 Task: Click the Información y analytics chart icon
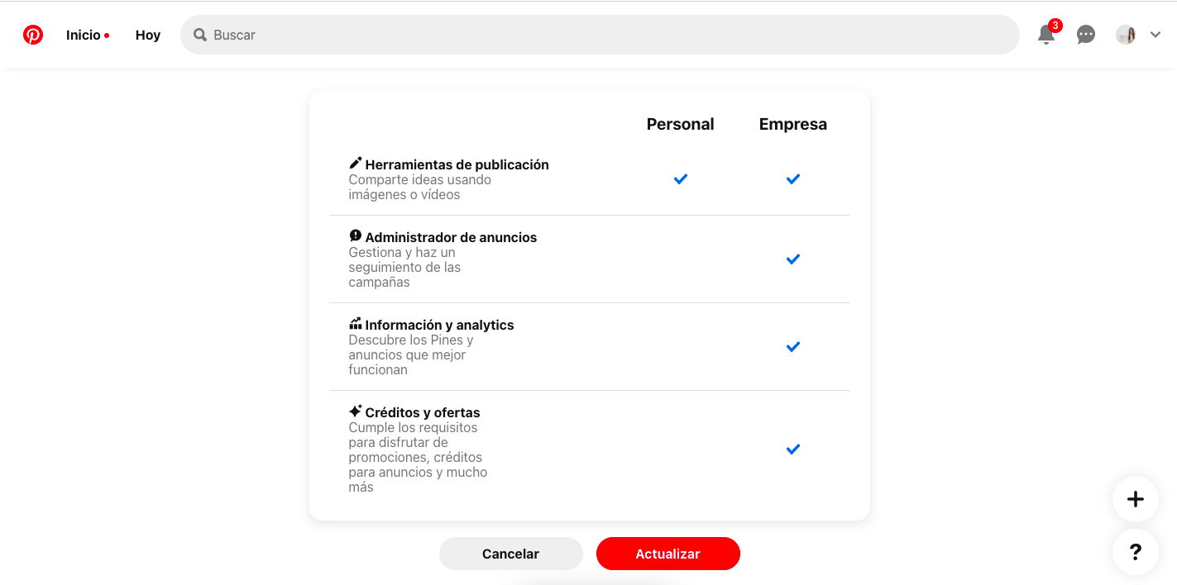(356, 323)
